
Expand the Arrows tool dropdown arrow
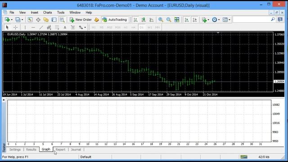[85, 27]
